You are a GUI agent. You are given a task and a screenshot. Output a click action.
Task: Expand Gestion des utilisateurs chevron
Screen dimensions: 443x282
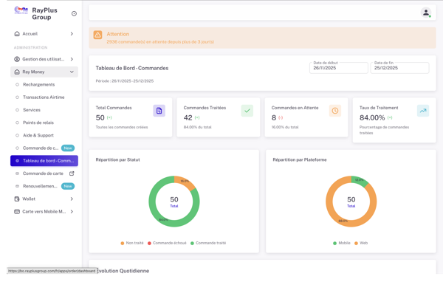tap(72, 59)
